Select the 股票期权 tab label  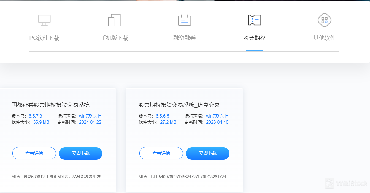tap(254, 38)
